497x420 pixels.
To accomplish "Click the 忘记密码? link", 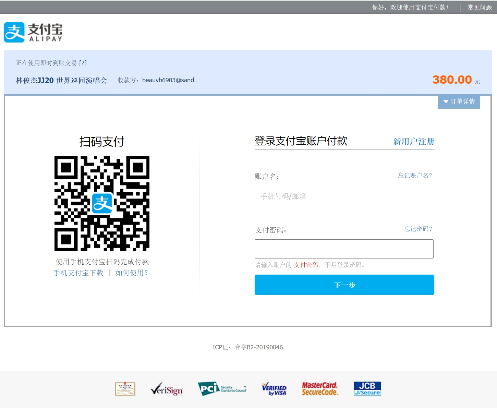I will [x=418, y=229].
